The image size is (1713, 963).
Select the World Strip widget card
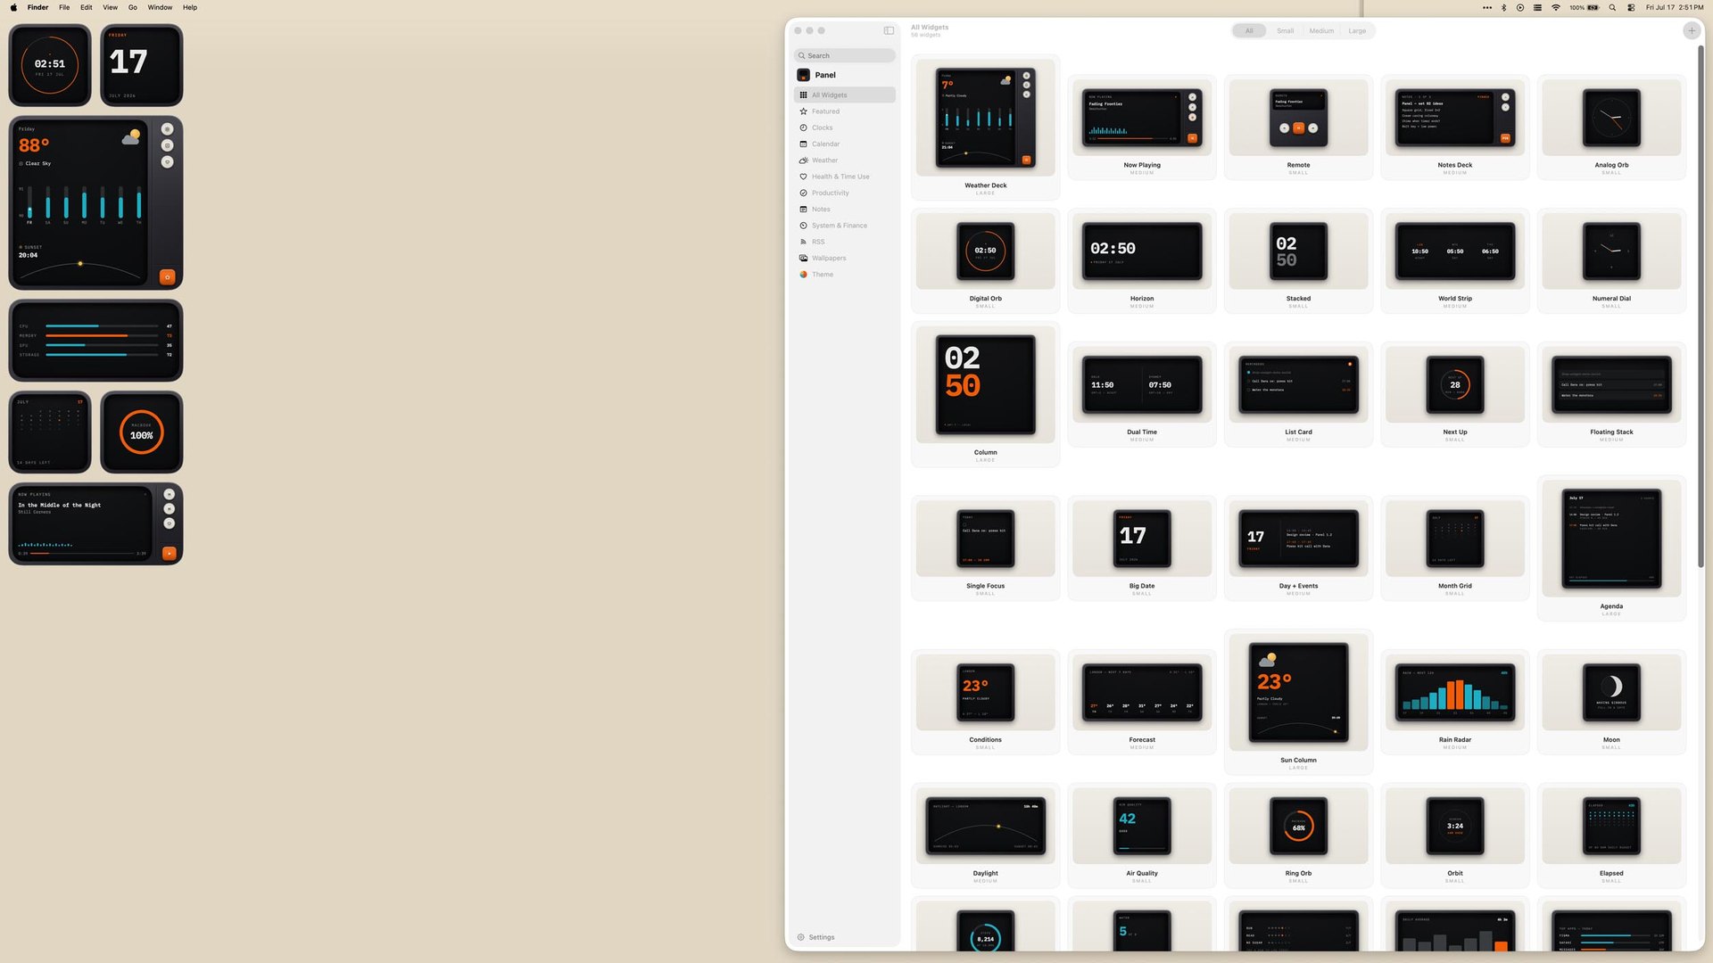[x=1454, y=260]
